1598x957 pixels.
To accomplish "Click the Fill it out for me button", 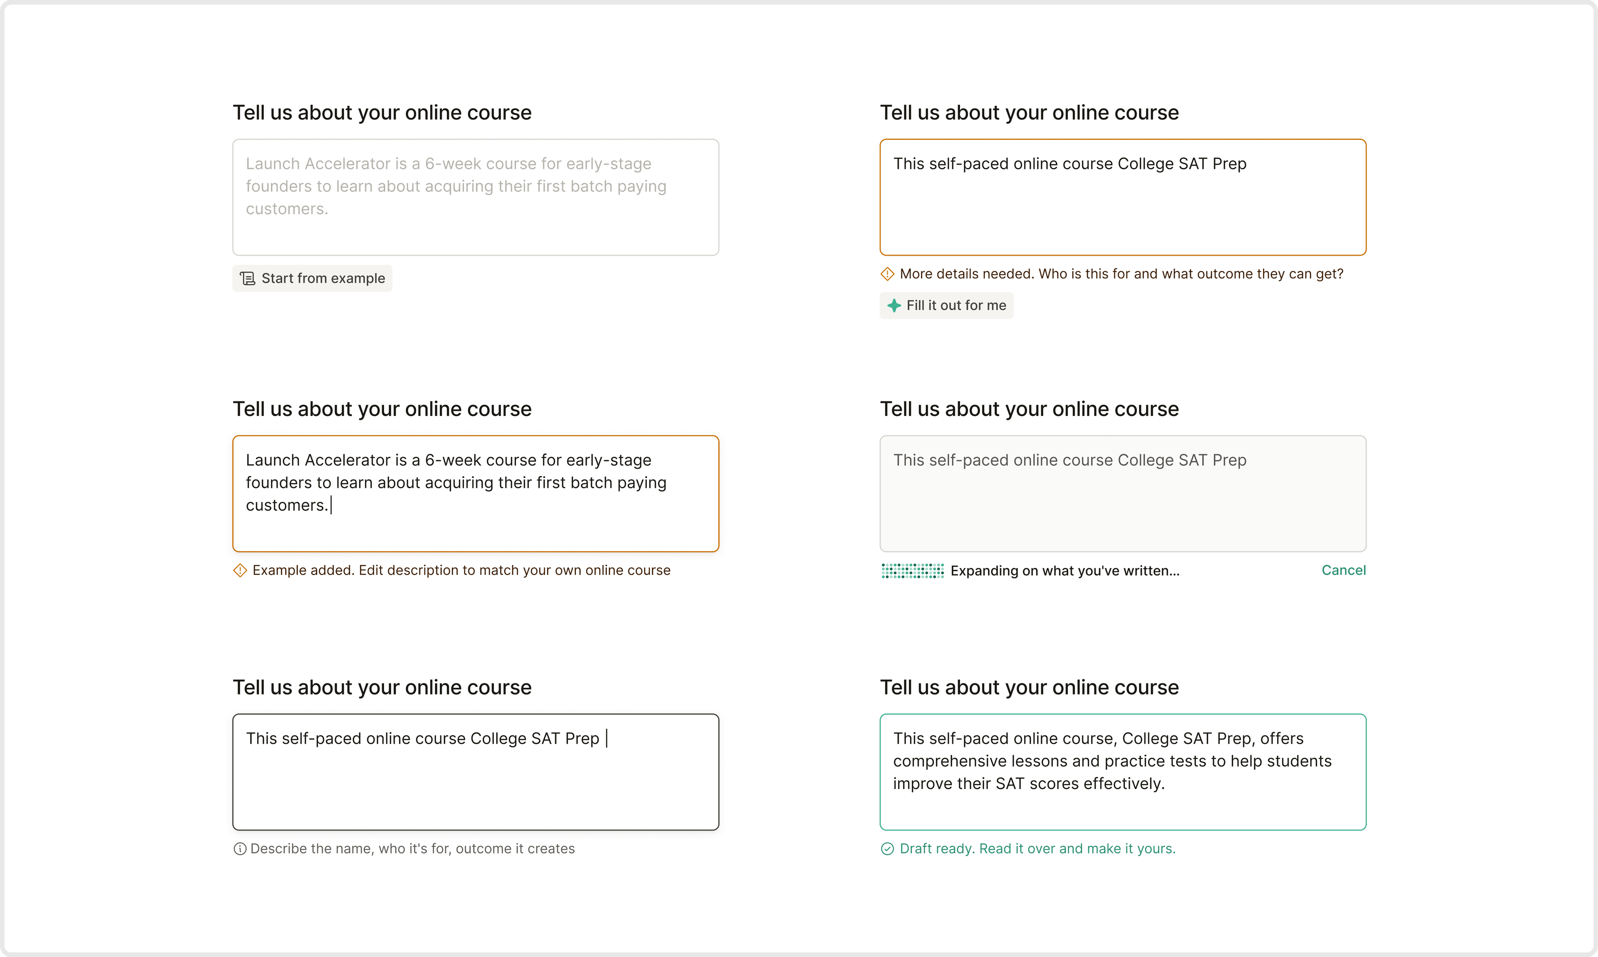I will point(946,306).
